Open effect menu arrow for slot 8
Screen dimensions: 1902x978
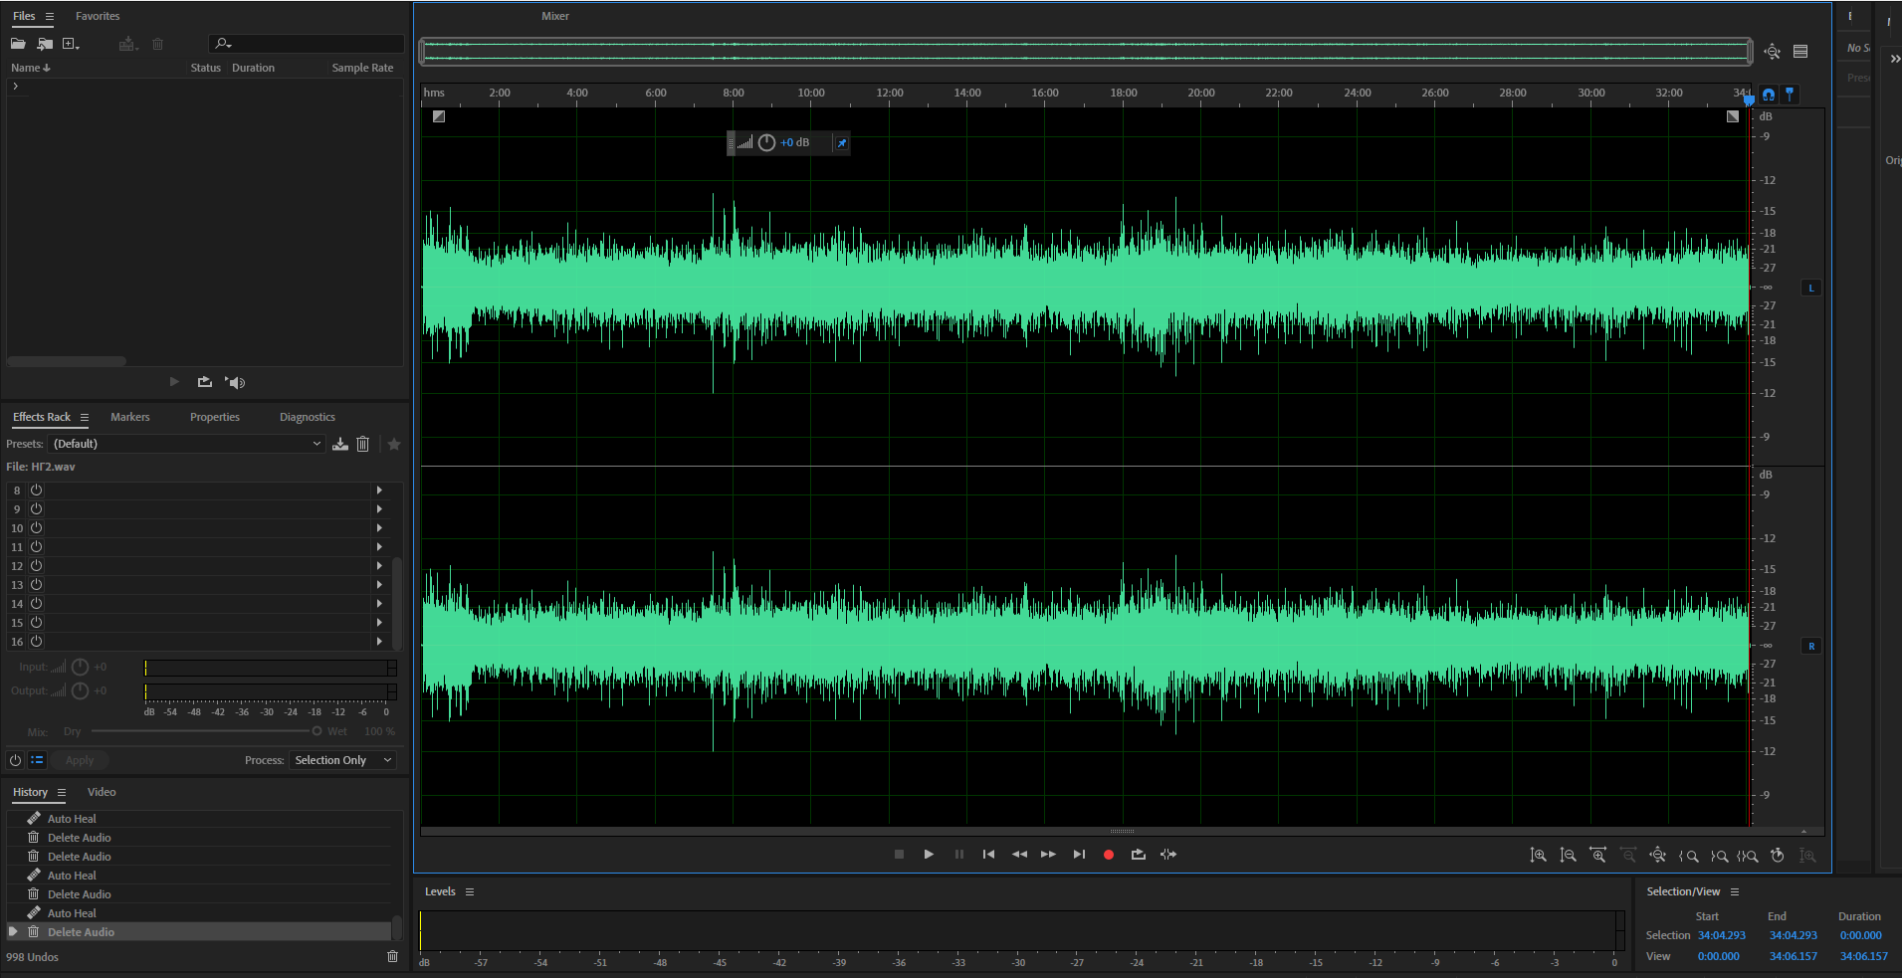point(379,490)
